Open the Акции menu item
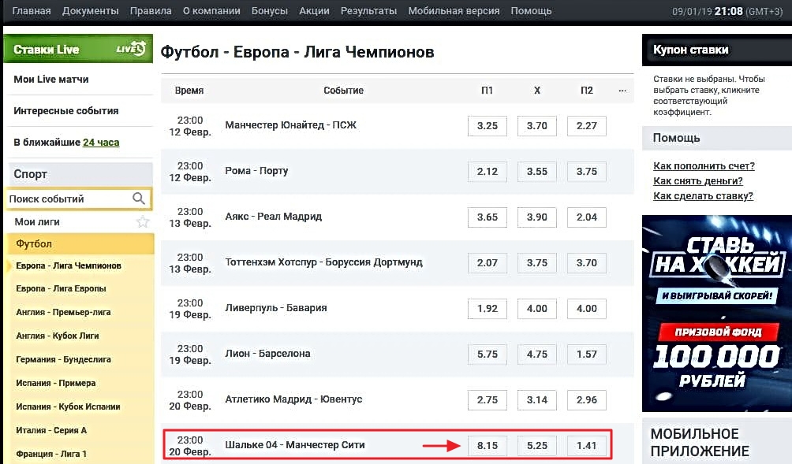This screenshot has width=792, height=464. pyautogui.click(x=314, y=10)
